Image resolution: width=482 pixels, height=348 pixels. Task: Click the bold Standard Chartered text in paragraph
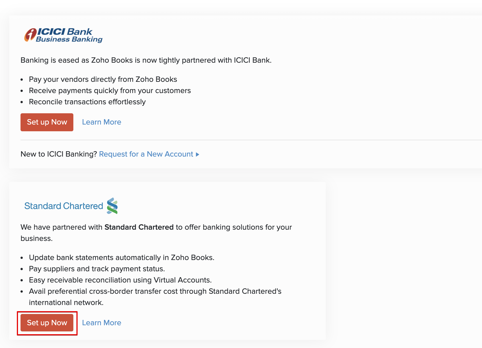[139, 227]
